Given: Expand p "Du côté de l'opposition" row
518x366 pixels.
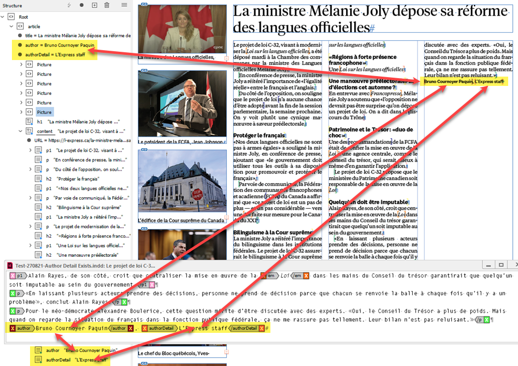Looking at the screenshot, I should [30, 169].
